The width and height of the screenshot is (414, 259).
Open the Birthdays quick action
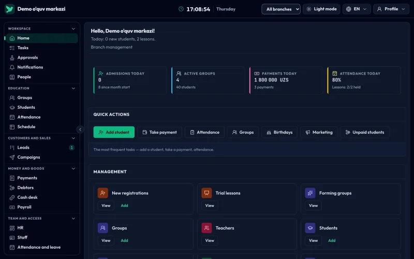pos(279,132)
